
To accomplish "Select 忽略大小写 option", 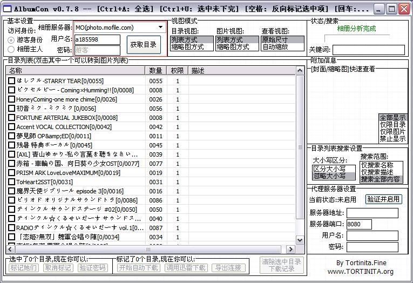I will tap(334, 176).
